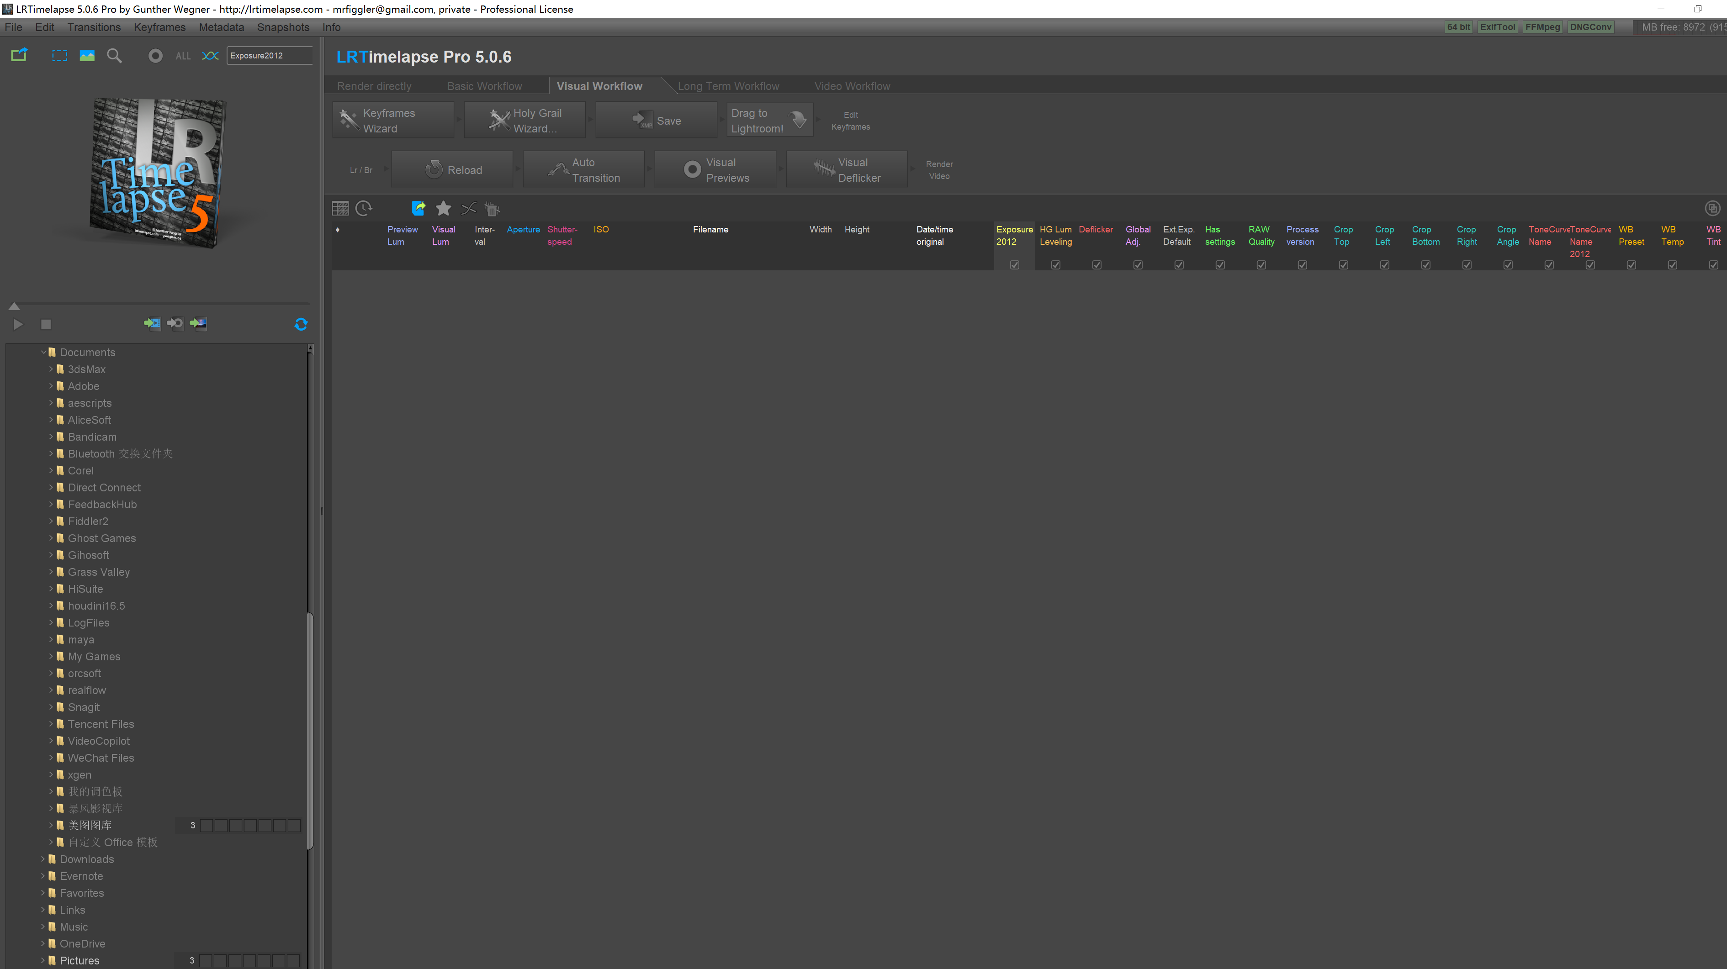Viewport: 1727px width, 969px height.
Task: Click the circular icon at right of table toolbar
Action: (x=1712, y=208)
